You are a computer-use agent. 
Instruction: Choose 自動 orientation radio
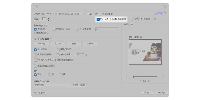[x=35, y=75]
